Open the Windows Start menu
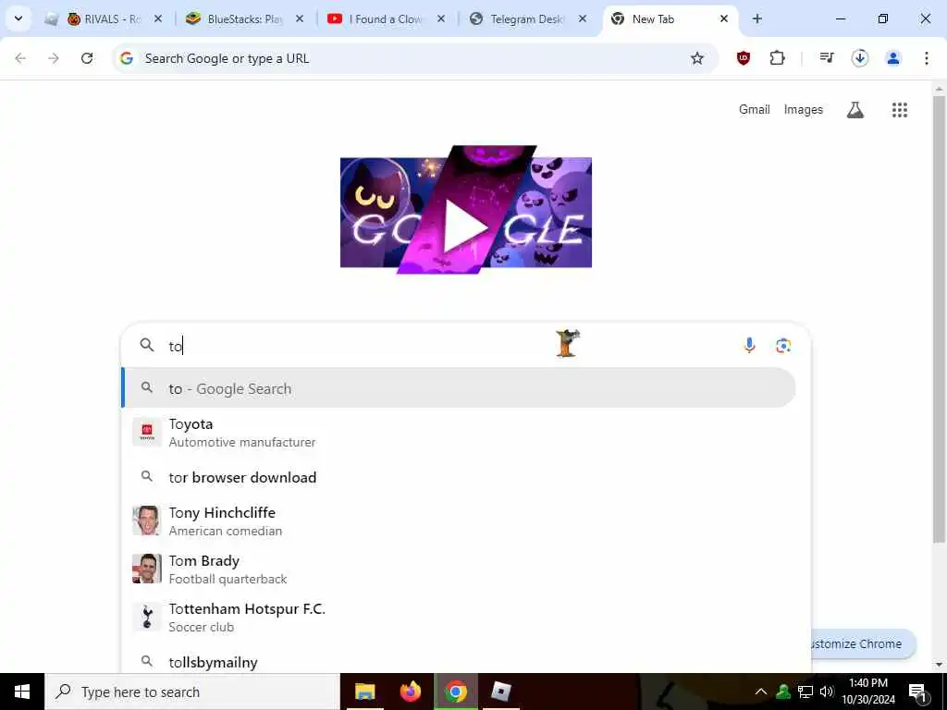 [22, 692]
